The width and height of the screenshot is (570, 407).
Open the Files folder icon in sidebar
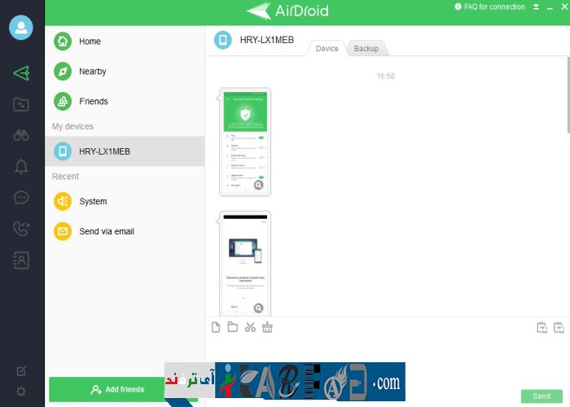coord(22,104)
